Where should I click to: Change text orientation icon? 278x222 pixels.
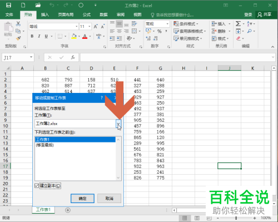(129, 38)
